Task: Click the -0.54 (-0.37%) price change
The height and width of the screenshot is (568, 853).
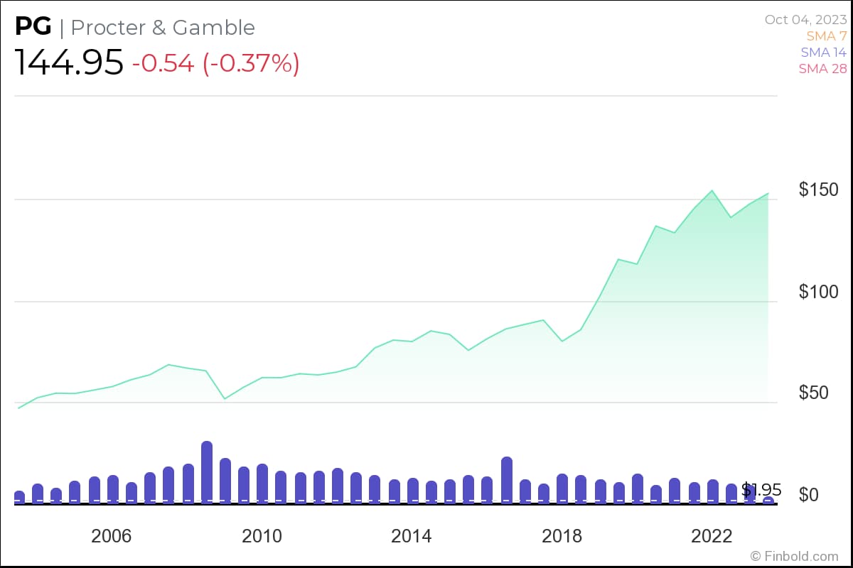Action: [x=215, y=63]
